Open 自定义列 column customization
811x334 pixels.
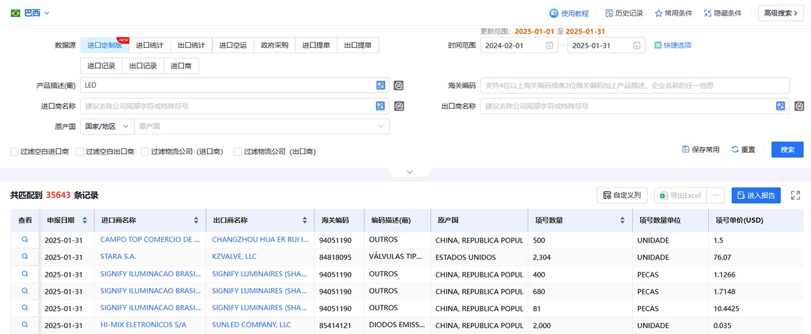click(x=622, y=195)
